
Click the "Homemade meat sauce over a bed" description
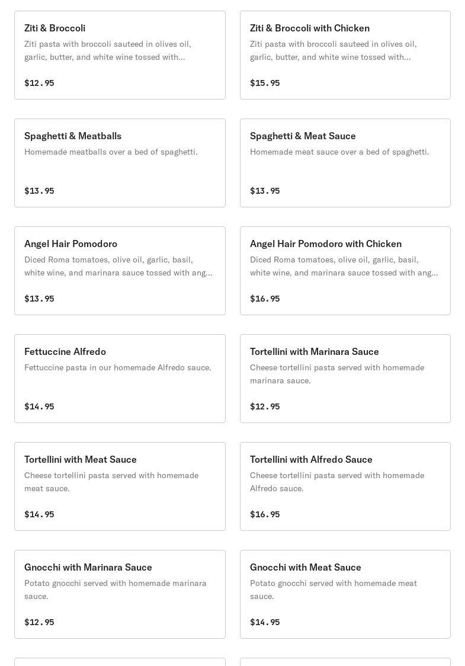tap(339, 152)
